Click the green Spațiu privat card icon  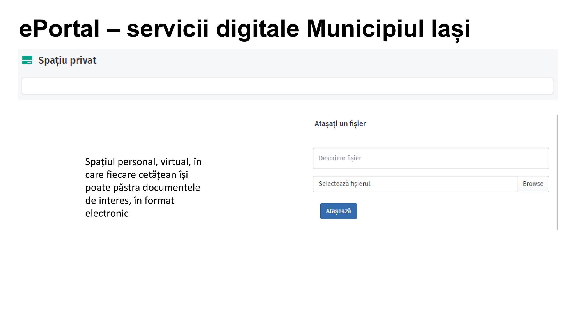pos(27,60)
